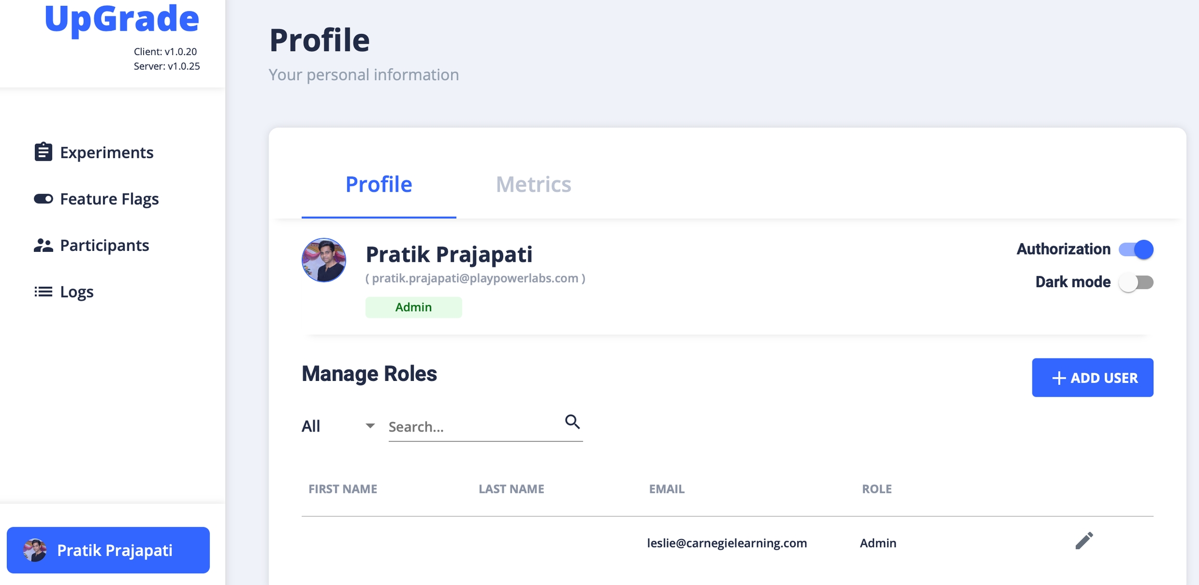Click the Feature Flags toggle icon
The height and width of the screenshot is (585, 1199).
coord(43,199)
